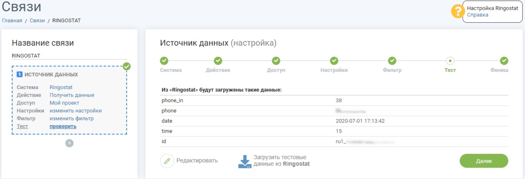Go to Настройки step checkmark

[334, 61]
